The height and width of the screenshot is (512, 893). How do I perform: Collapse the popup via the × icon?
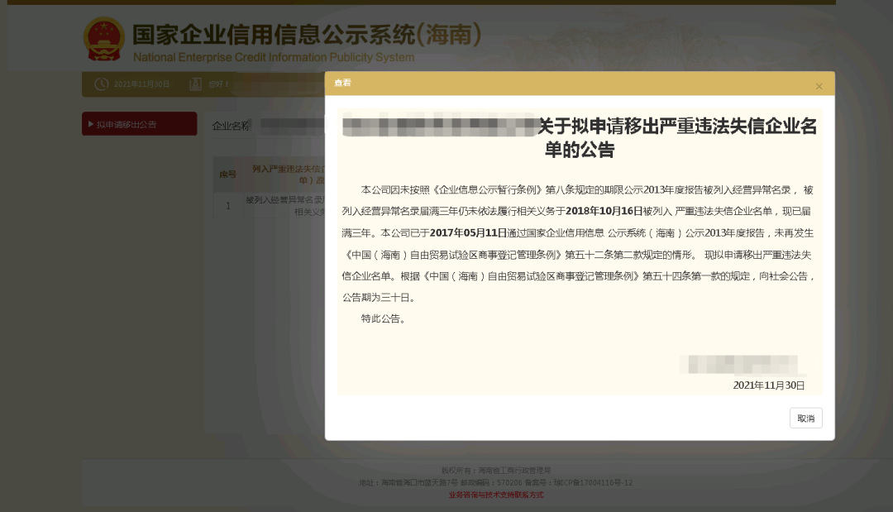coord(819,86)
